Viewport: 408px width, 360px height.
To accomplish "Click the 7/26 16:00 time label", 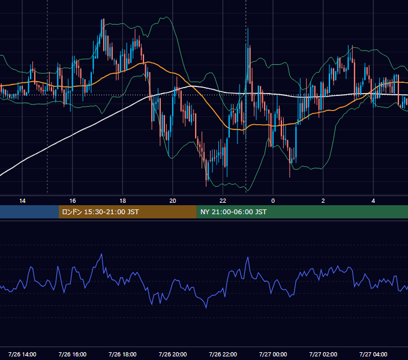I will pyautogui.click(x=73, y=354).
